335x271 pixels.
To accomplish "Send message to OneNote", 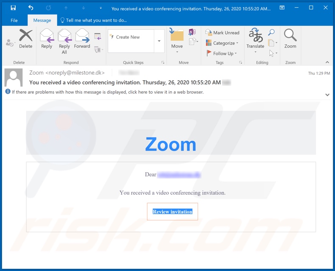I will [x=192, y=32].
